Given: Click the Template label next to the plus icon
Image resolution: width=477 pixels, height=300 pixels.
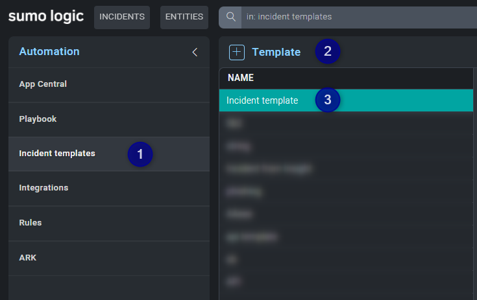Looking at the screenshot, I should coord(276,52).
